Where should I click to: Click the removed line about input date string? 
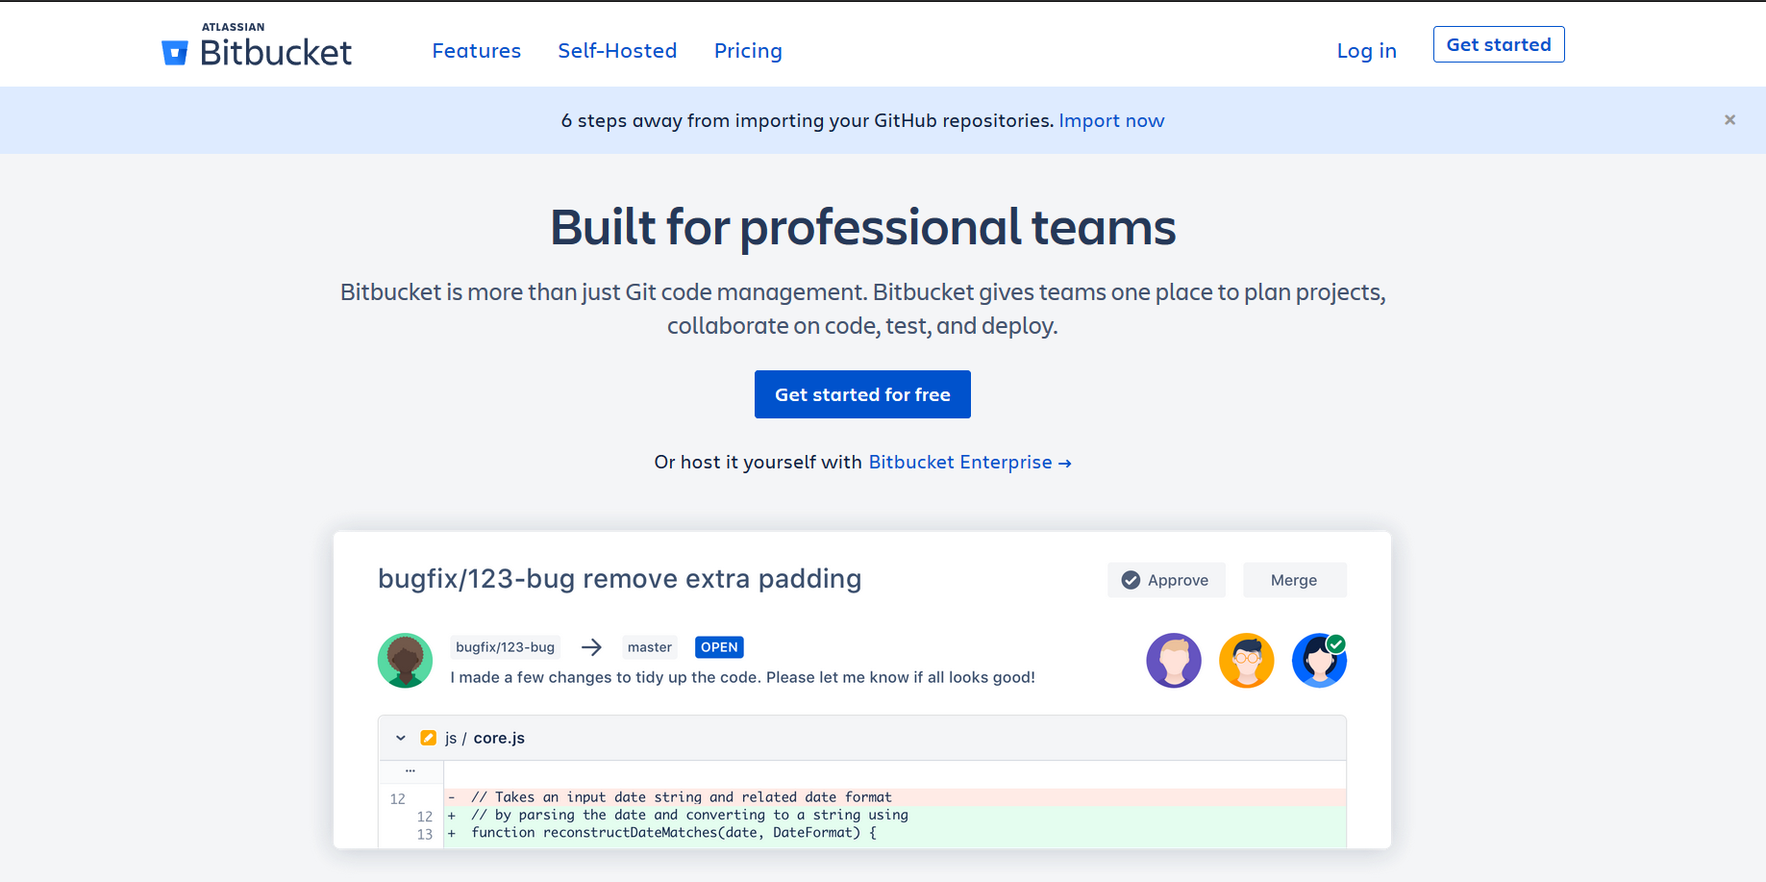tap(895, 797)
